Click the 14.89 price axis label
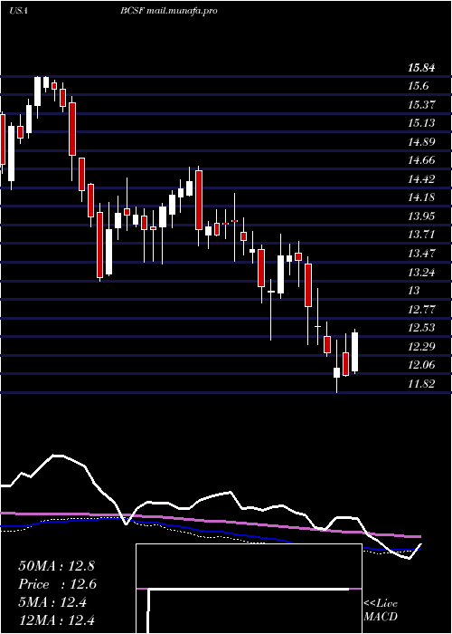The image size is (452, 634). pyautogui.click(x=422, y=142)
